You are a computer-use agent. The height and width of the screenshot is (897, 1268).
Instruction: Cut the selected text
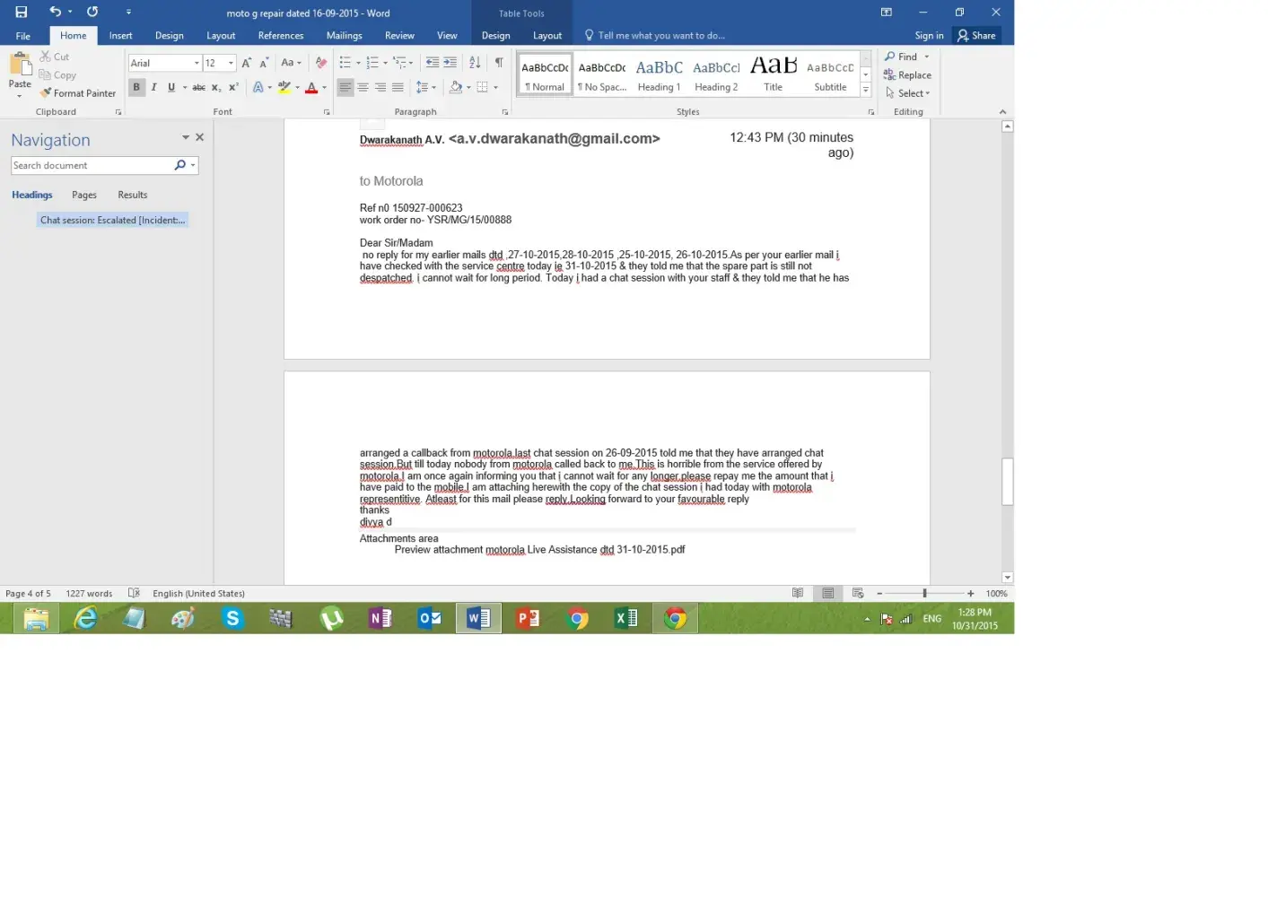(x=54, y=57)
